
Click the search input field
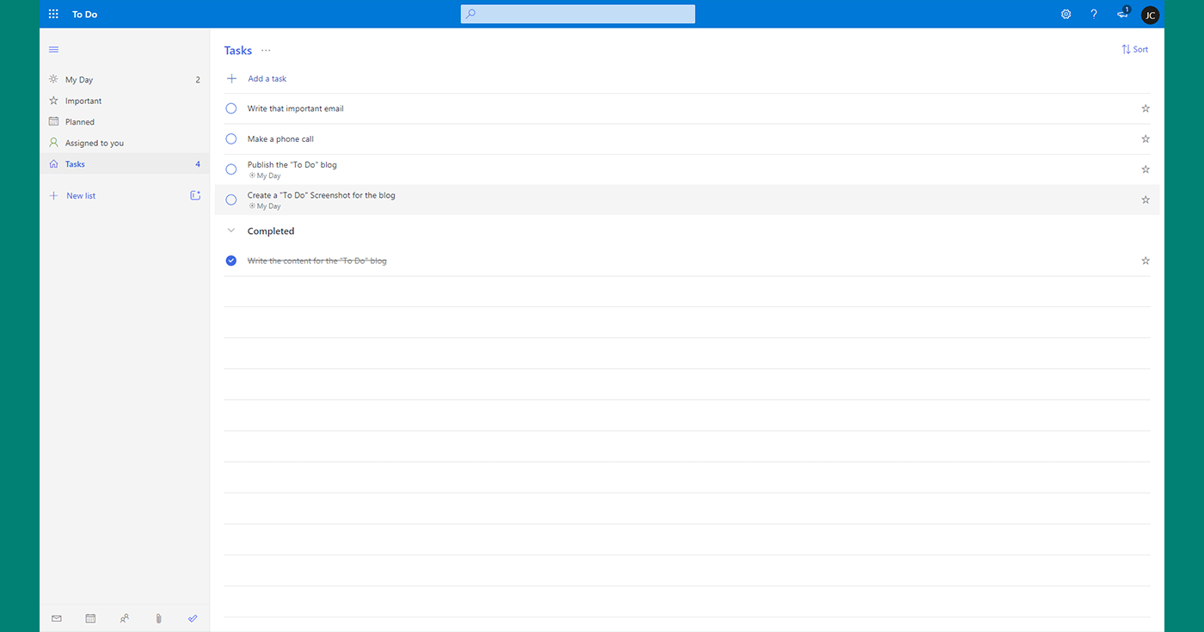coord(577,14)
